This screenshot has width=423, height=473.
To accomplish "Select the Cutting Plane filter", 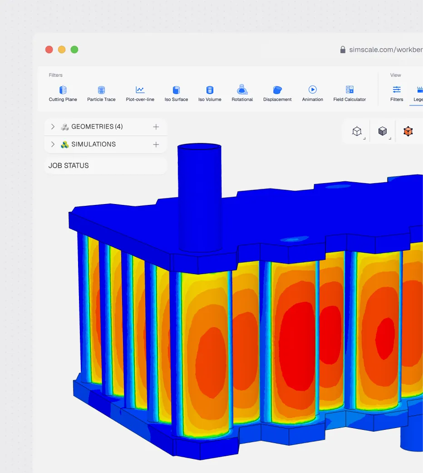I will (x=63, y=94).
